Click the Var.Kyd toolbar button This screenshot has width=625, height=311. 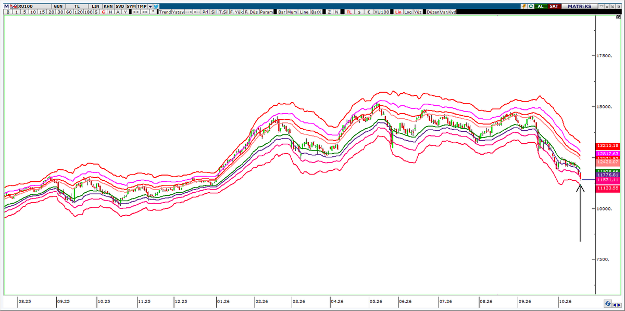coord(448,11)
